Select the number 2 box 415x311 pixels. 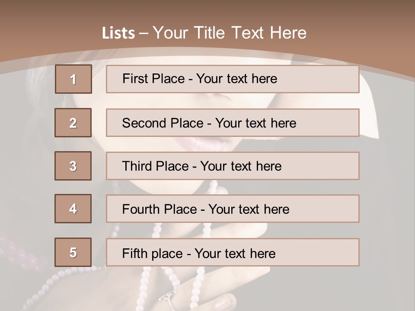73,123
